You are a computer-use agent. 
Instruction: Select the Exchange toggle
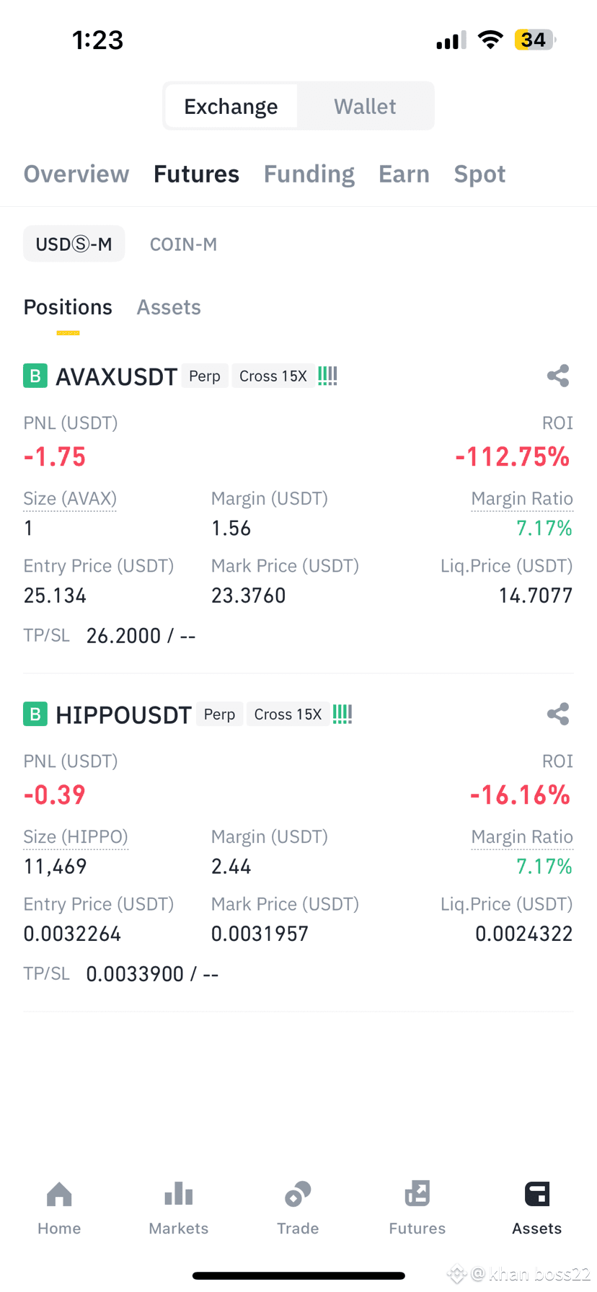pyautogui.click(x=231, y=107)
